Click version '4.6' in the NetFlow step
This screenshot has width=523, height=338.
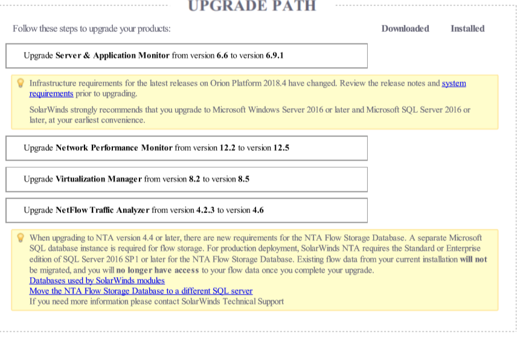(258, 210)
